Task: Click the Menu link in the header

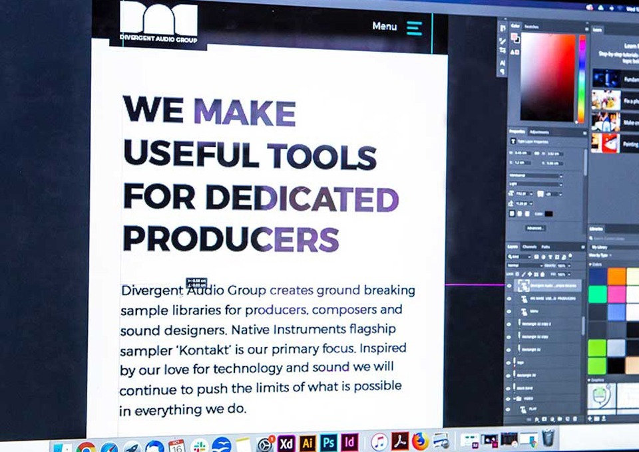Action: [384, 26]
